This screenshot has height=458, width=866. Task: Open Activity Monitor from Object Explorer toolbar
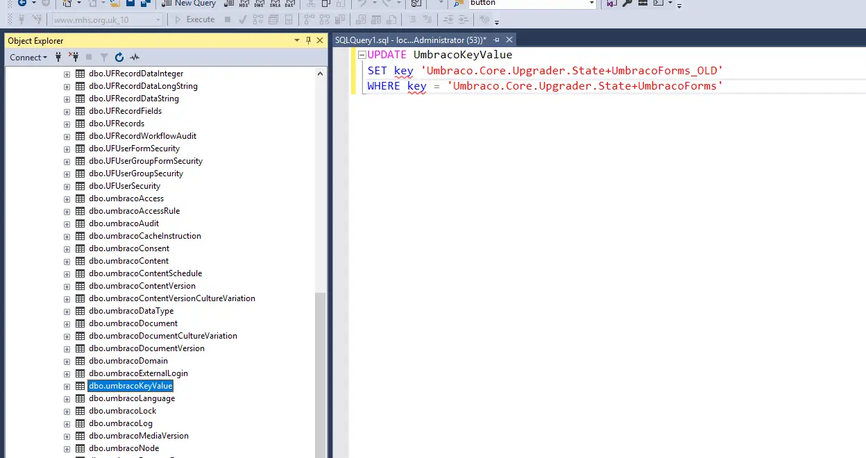point(135,58)
